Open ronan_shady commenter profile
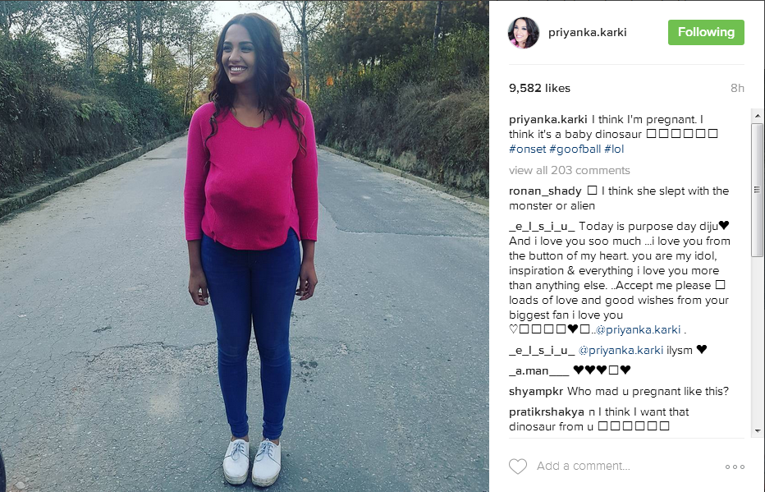Screen dimensions: 765x492 pyautogui.click(x=545, y=191)
